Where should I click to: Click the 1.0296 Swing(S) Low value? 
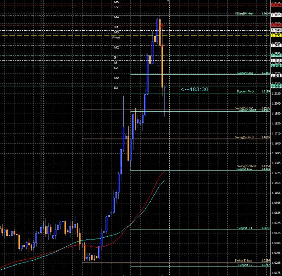click(266, 261)
